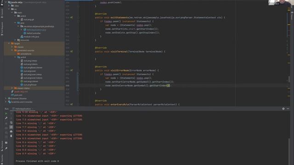The height and width of the screenshot is (165, 294).
Task: Click the wrench icon in Run toolbar
Action: (6, 118)
